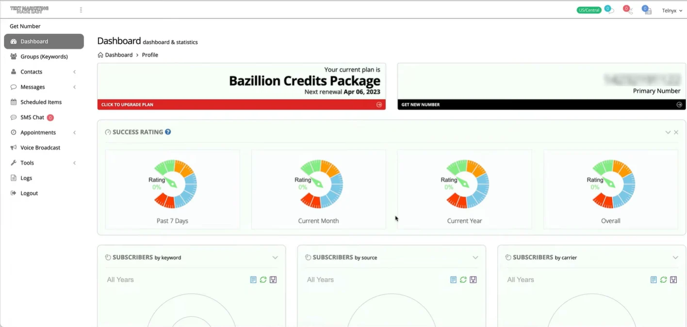Click the Primary Number label

pyautogui.click(x=656, y=91)
